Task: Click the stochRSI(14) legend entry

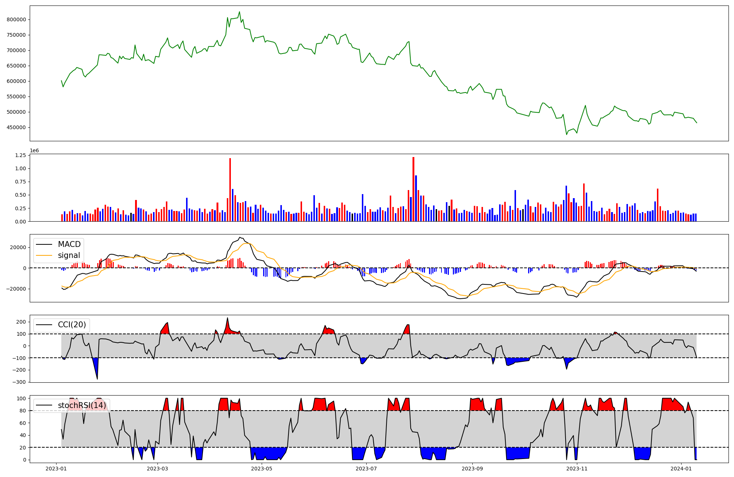Action: 81,405
